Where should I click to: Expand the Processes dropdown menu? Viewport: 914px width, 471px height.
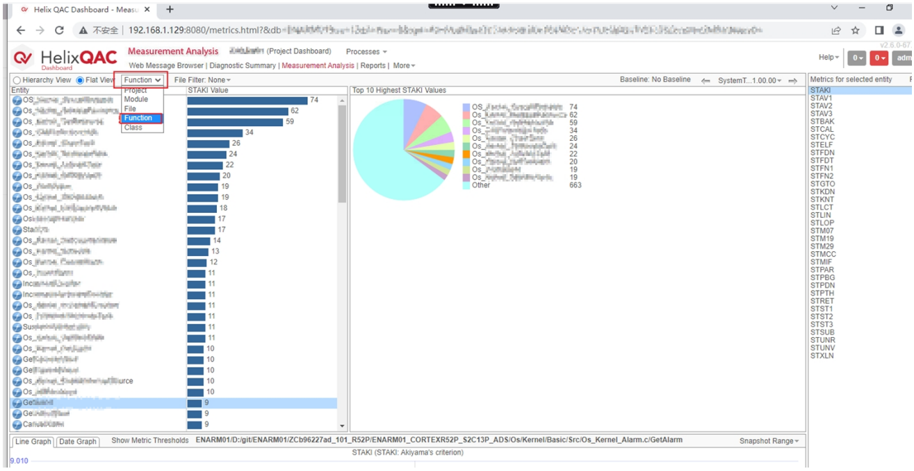[x=366, y=52]
